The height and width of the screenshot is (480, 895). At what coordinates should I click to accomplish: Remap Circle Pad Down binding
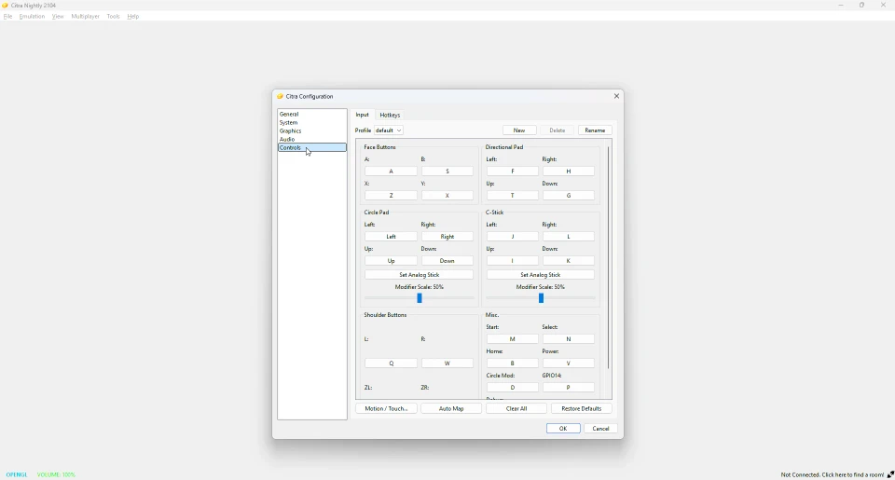click(447, 261)
